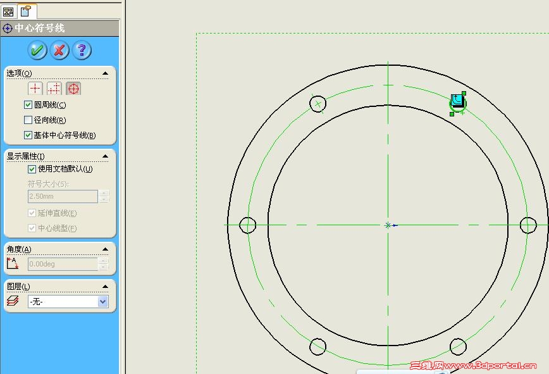Click the angle icon beside 0.00deg field

pyautogui.click(x=13, y=263)
